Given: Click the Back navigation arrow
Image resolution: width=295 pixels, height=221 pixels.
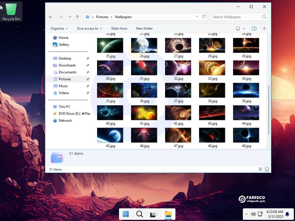Looking at the screenshot, I should coord(51,17).
